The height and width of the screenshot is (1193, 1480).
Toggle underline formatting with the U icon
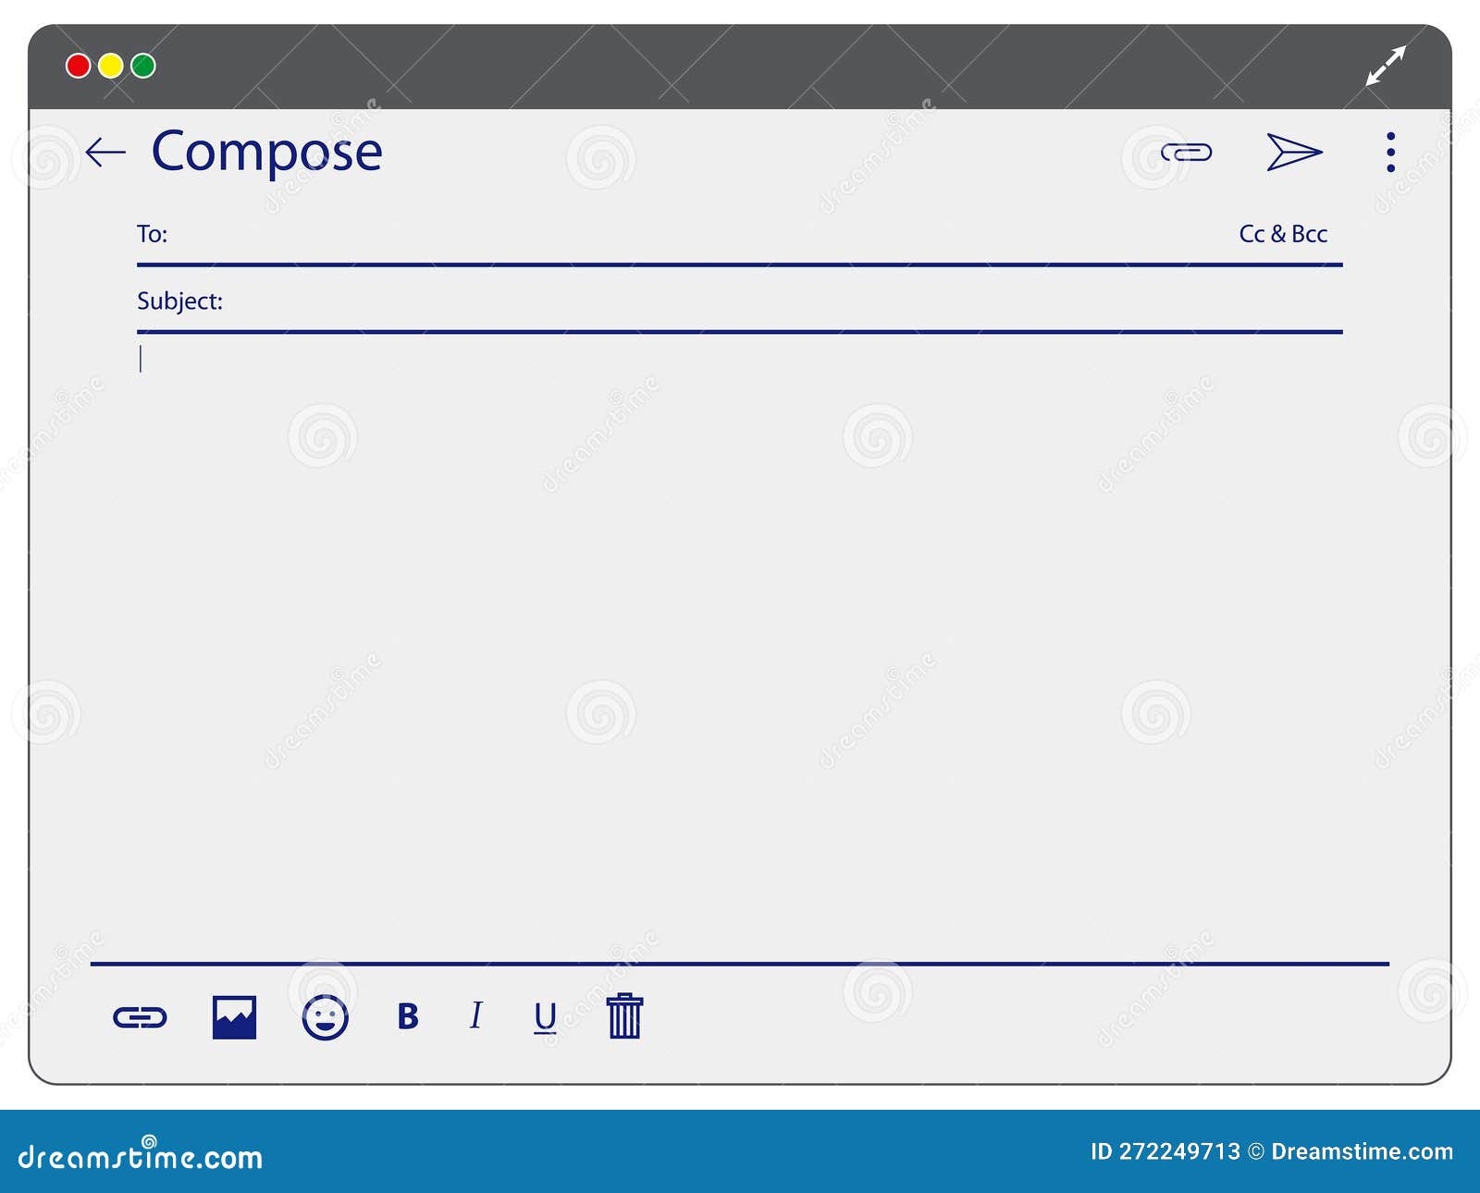545,1017
